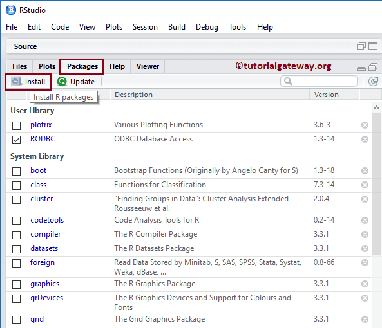Enable the cluster package checkbox

pos(16,199)
